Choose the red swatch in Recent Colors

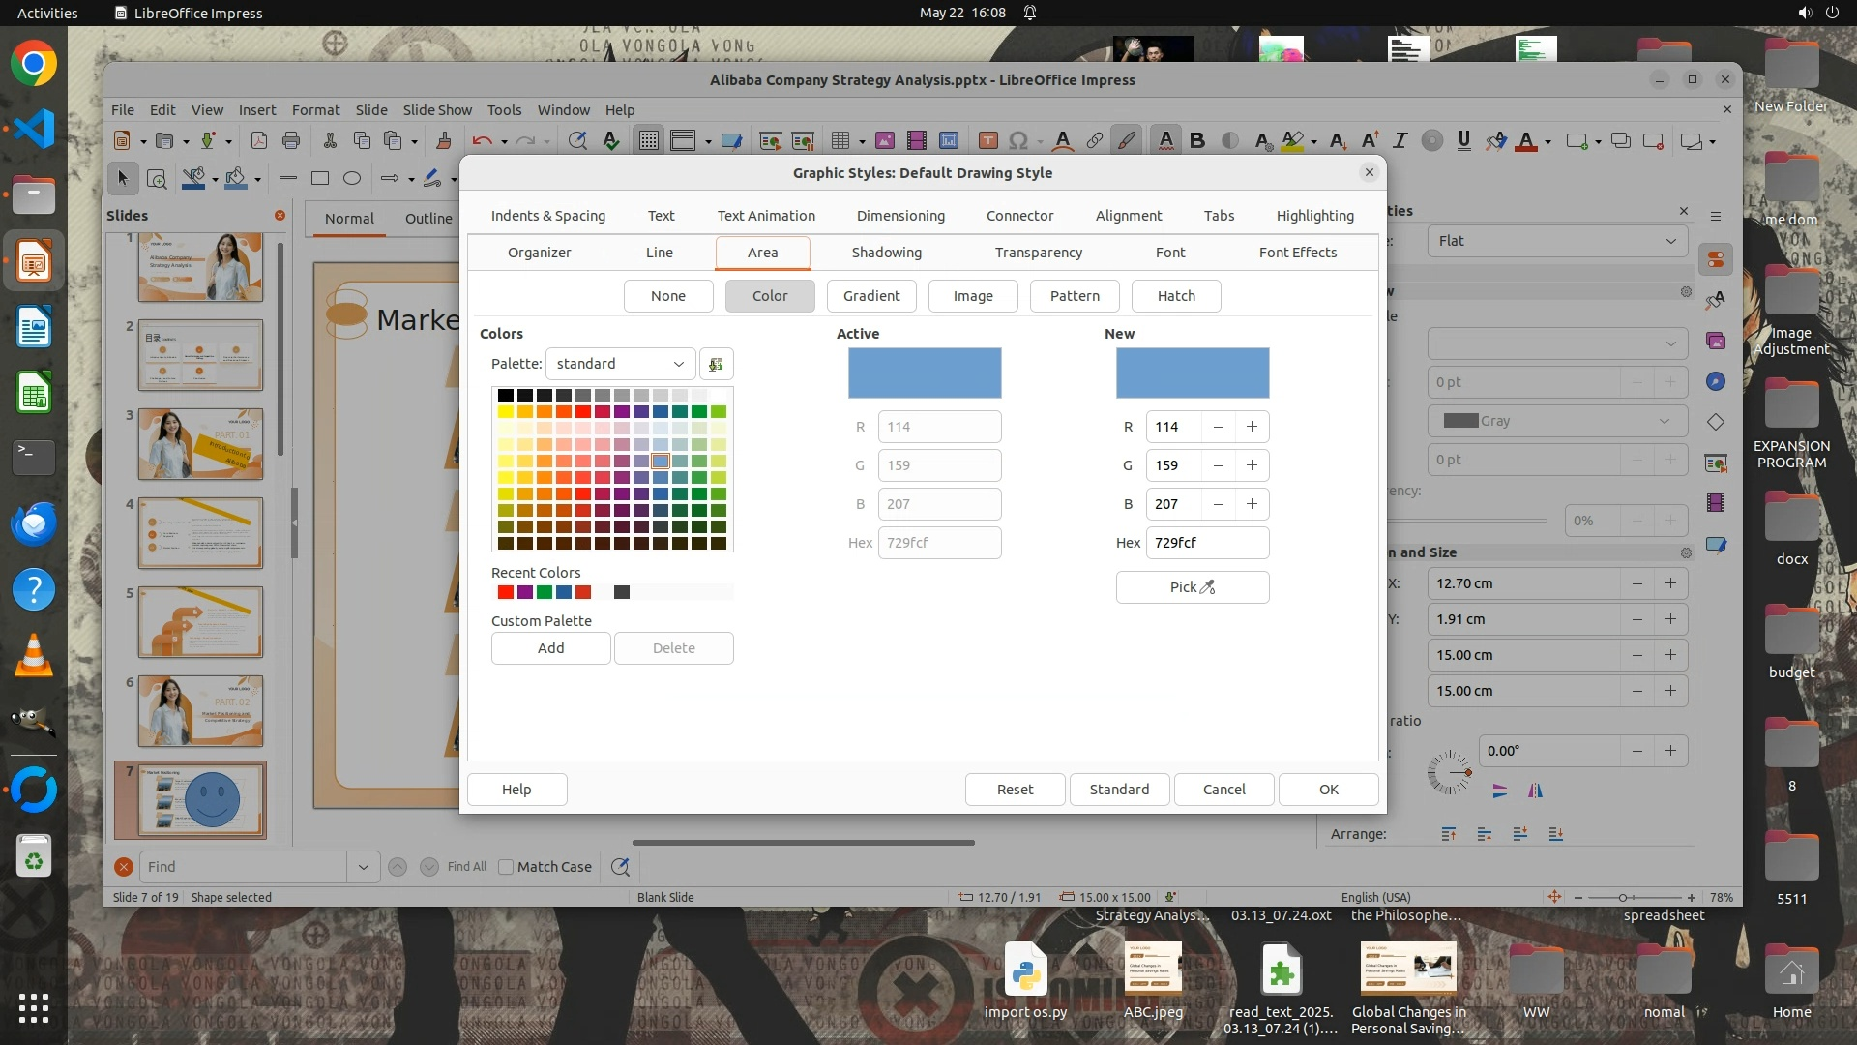coord(505,592)
